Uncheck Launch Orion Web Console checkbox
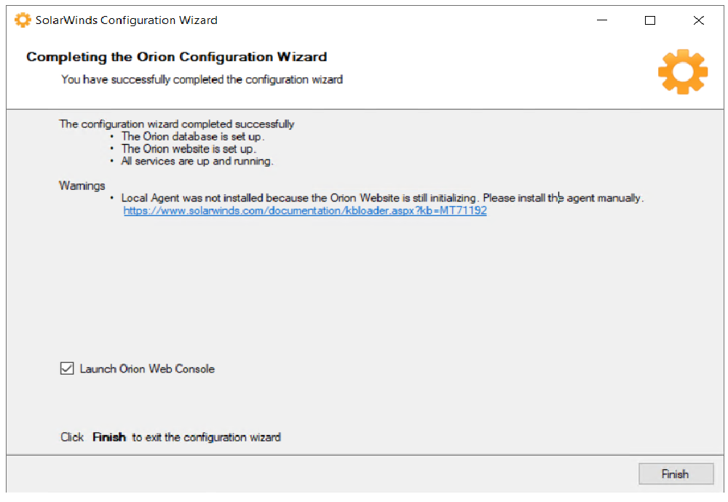This screenshot has width=728, height=502. pyautogui.click(x=67, y=368)
